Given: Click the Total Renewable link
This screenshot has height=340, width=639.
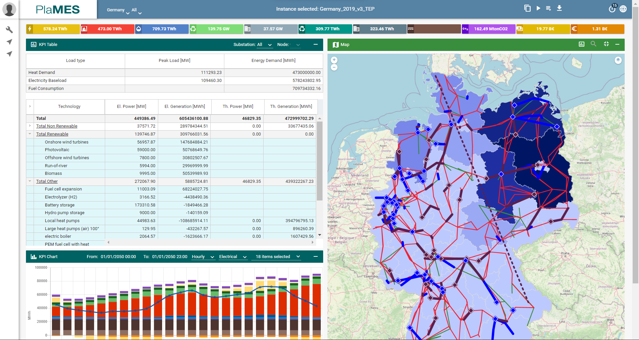Looking at the screenshot, I should click(52, 134).
